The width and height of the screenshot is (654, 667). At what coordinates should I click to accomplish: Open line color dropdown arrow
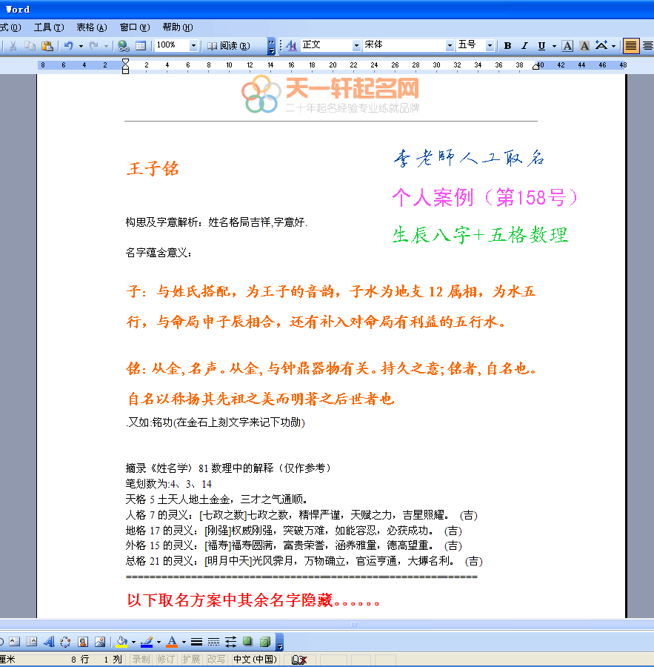159,642
